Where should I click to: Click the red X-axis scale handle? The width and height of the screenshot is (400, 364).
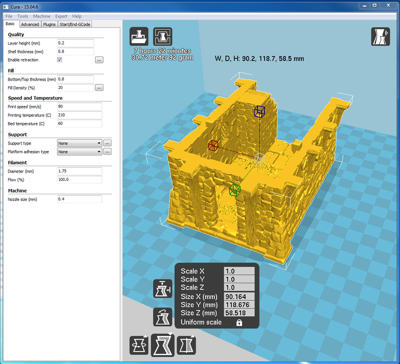click(213, 146)
